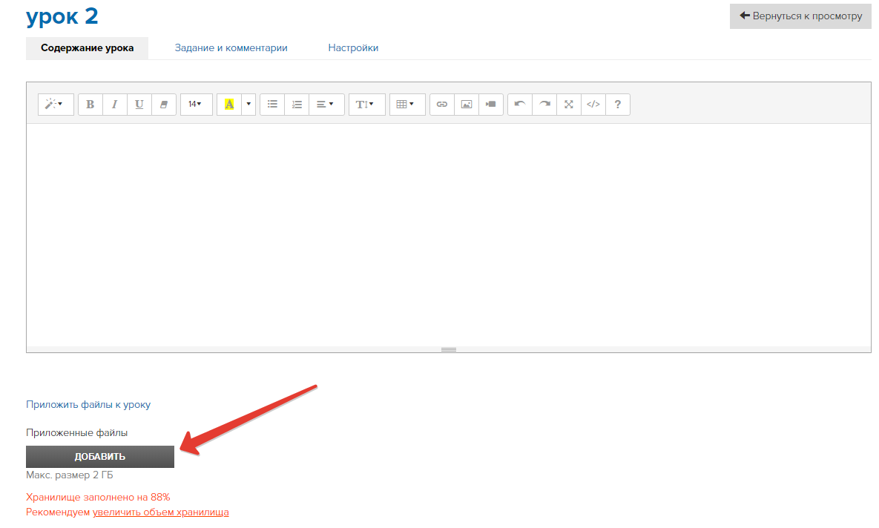Viewport: 879px width, 528px height.
Task: Undo the last edit
Action: point(520,105)
